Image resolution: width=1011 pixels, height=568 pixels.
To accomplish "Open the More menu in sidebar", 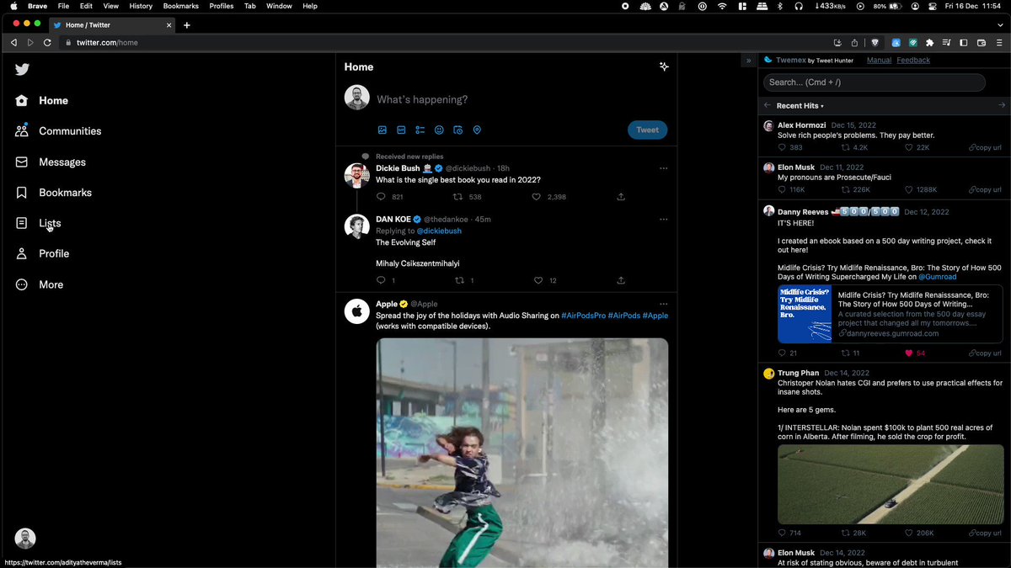I will (40, 284).
